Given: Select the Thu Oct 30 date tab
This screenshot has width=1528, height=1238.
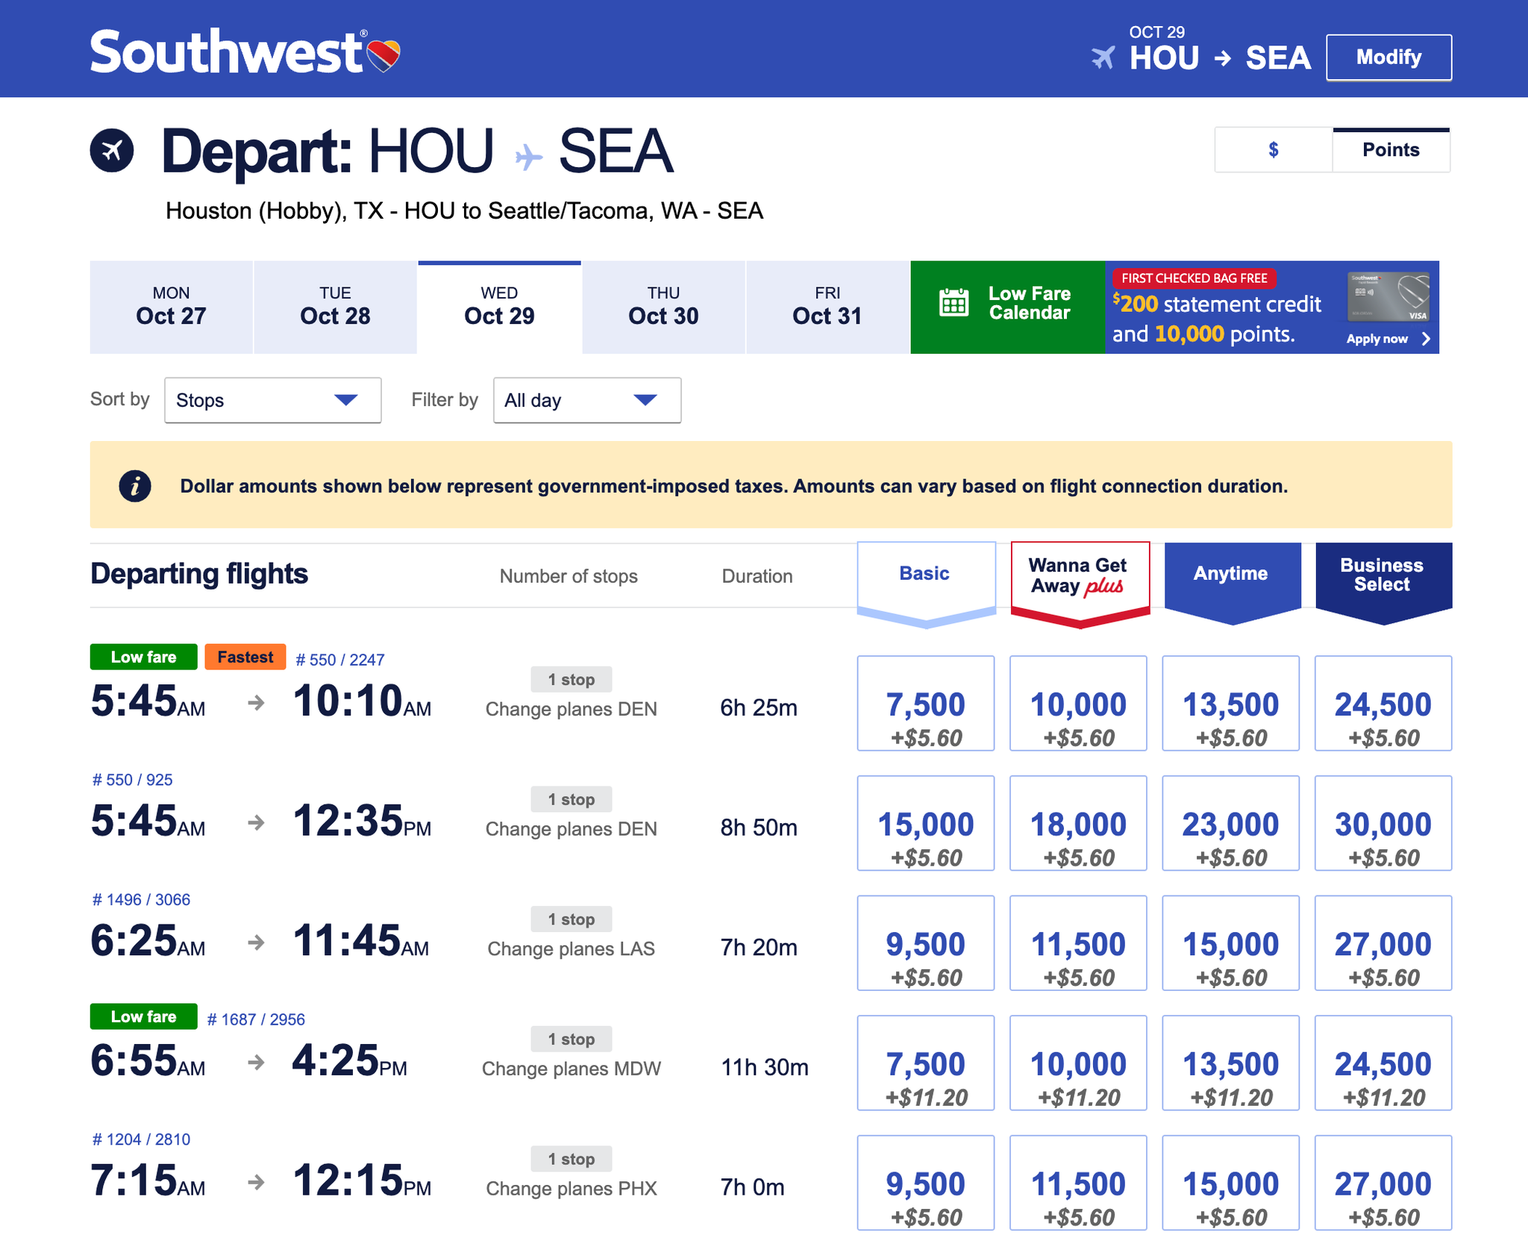Looking at the screenshot, I should tap(663, 307).
